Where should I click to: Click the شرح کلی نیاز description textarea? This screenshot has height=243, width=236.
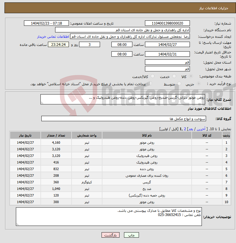pyautogui.click(x=123, y=99)
